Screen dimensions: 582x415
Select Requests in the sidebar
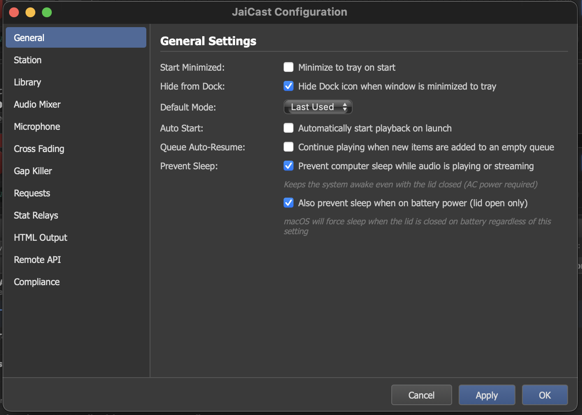pyautogui.click(x=76, y=193)
